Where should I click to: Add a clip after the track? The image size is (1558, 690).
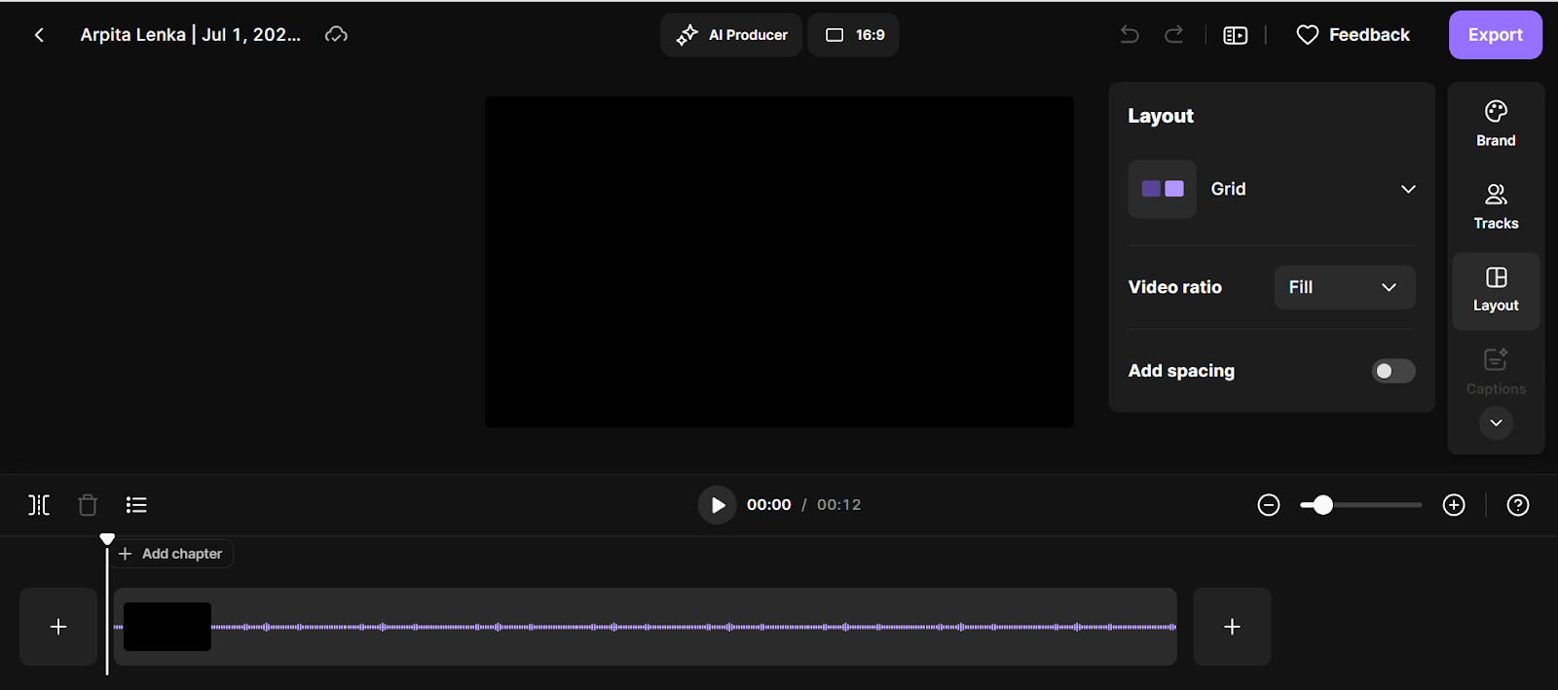(x=1232, y=627)
